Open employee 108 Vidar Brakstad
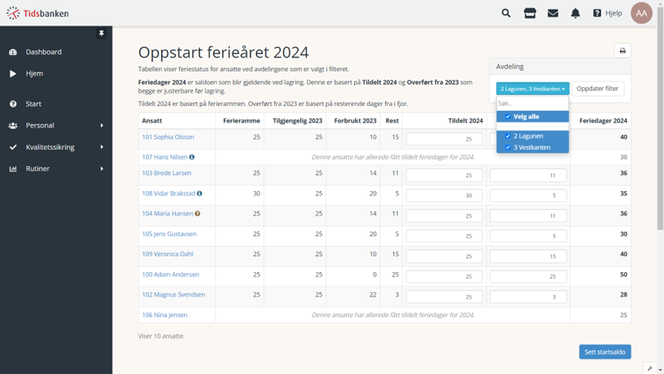The height and width of the screenshot is (374, 664). (x=169, y=193)
